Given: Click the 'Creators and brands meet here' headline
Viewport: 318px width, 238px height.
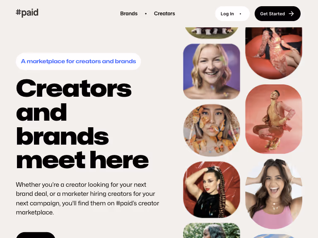Looking at the screenshot, I should click(x=82, y=124).
